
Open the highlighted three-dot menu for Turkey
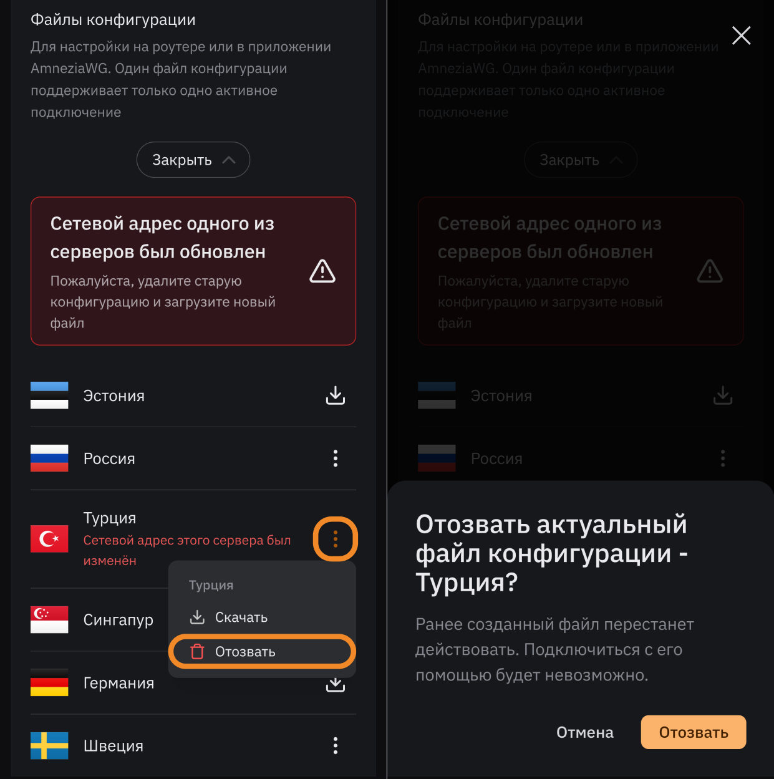click(336, 539)
